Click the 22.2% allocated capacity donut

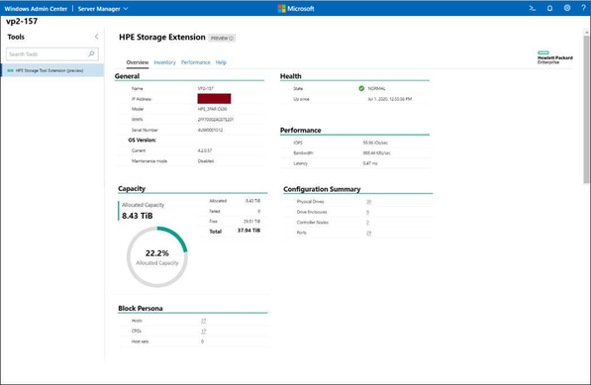click(x=157, y=257)
